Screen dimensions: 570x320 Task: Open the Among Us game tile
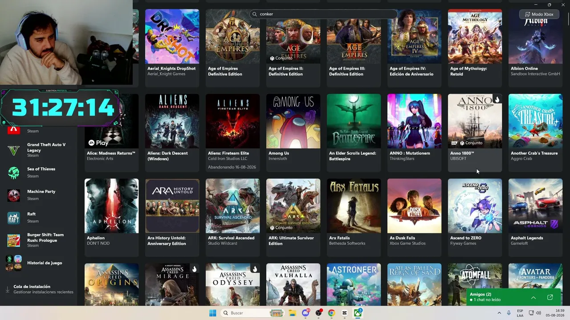tap(293, 133)
